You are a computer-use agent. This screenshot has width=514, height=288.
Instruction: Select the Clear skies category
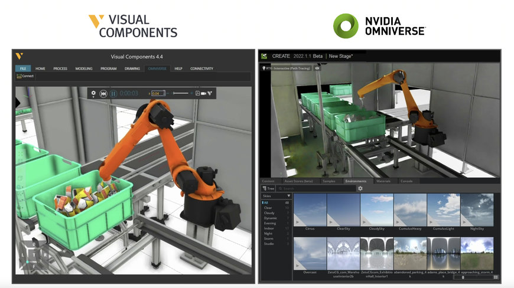(x=276, y=208)
